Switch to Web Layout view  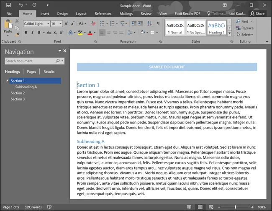[x=211, y=207]
